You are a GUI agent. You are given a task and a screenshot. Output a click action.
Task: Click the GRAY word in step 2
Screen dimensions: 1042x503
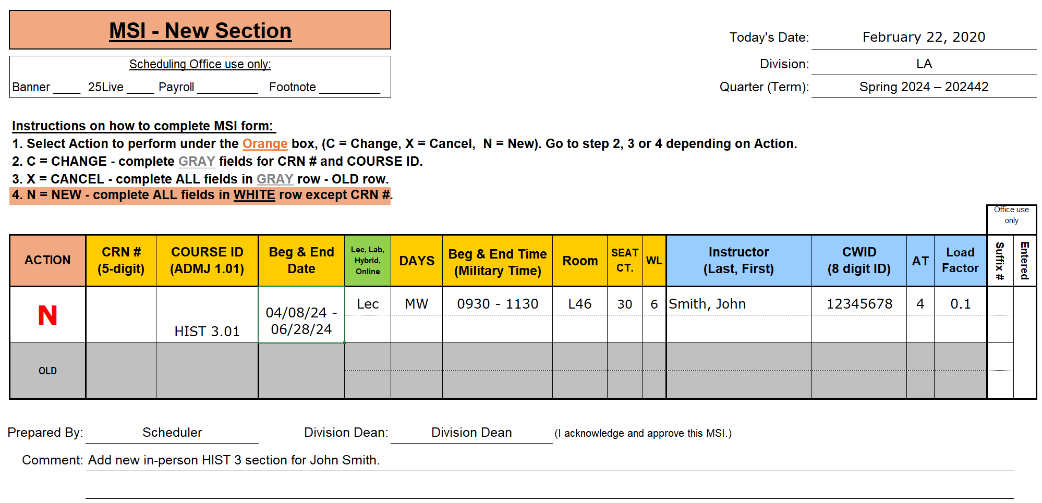[x=197, y=161]
